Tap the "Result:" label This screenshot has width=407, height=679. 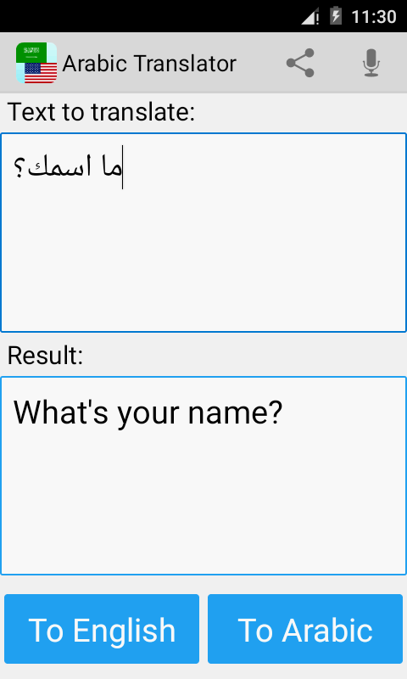45,356
